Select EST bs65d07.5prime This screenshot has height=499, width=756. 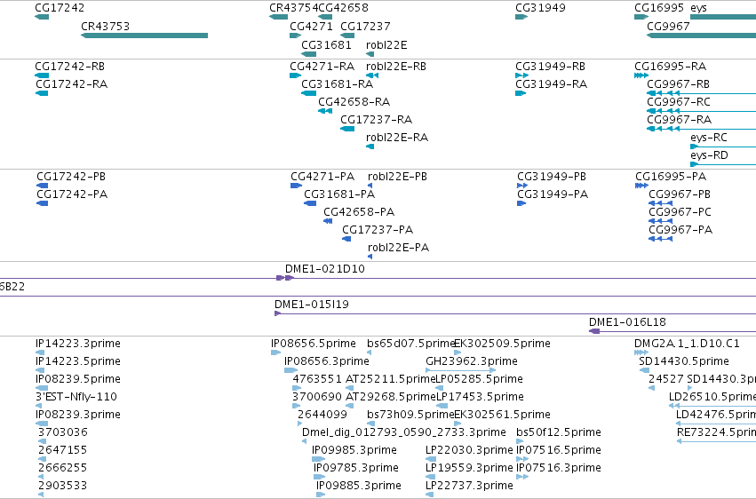pyautogui.click(x=411, y=344)
